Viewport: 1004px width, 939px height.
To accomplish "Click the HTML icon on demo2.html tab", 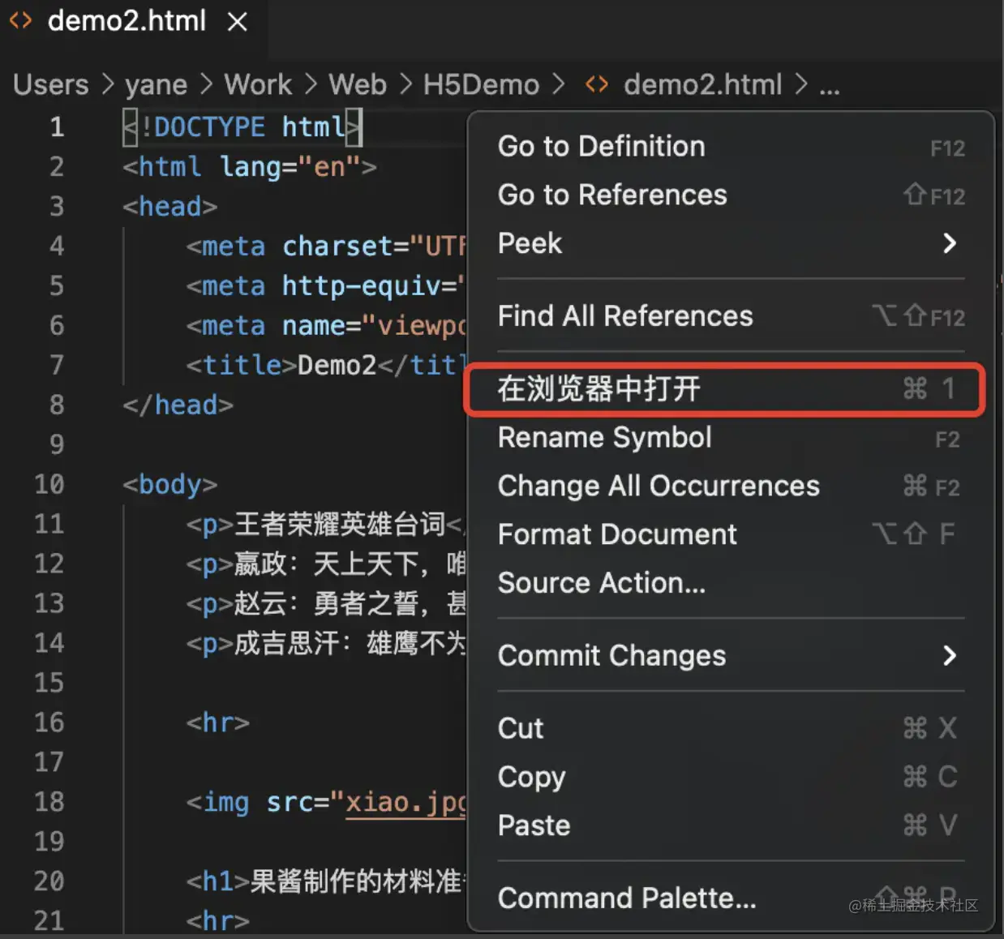I will click(20, 21).
